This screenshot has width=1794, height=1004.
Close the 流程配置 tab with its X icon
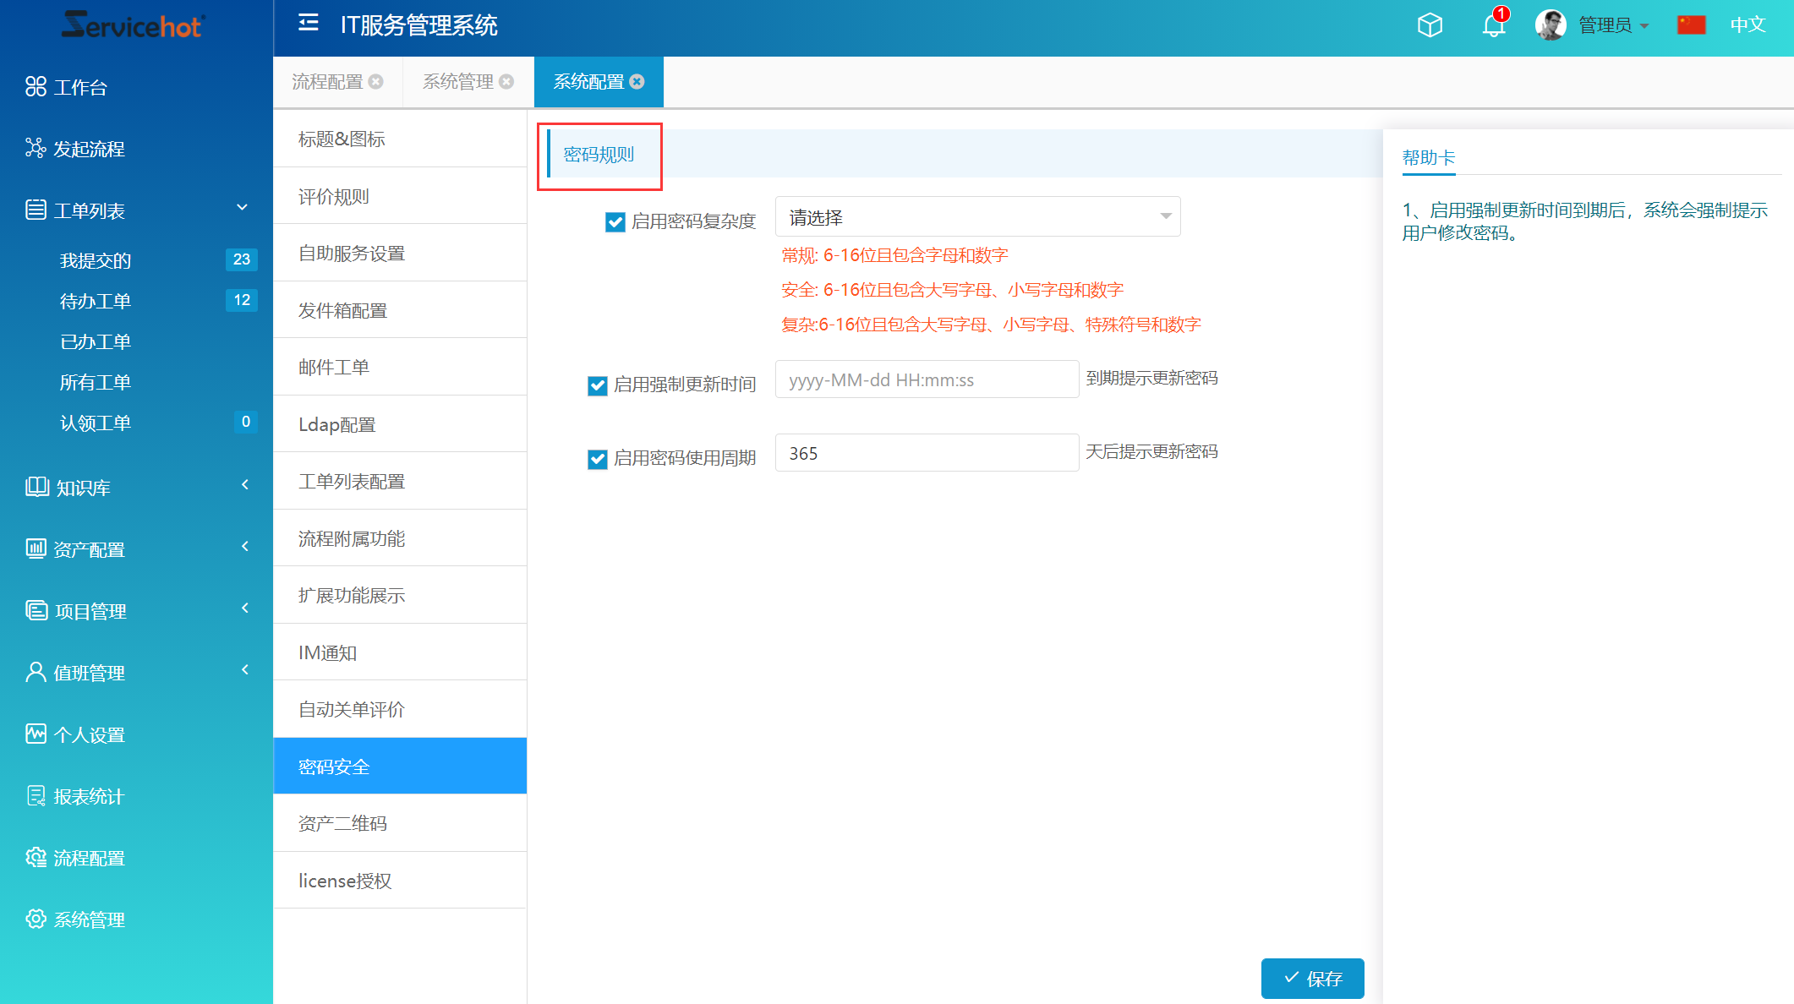tap(376, 82)
